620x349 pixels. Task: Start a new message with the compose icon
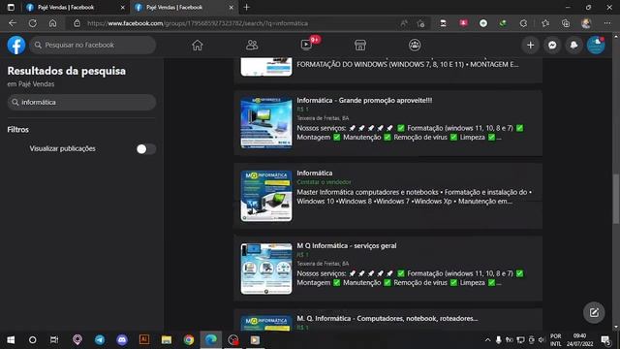[x=594, y=312]
